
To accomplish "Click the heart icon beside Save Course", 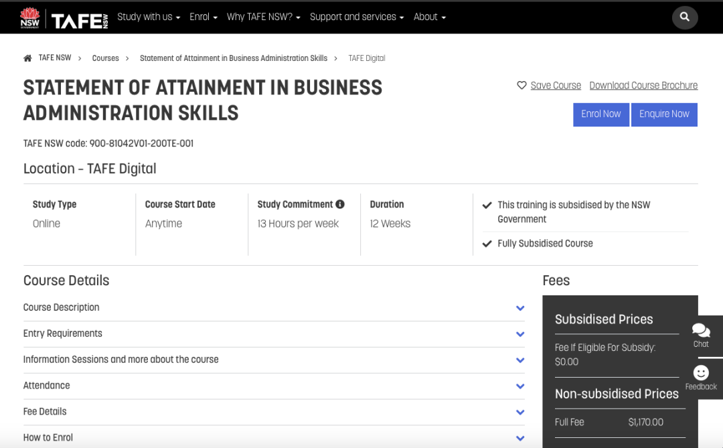I will pos(521,85).
